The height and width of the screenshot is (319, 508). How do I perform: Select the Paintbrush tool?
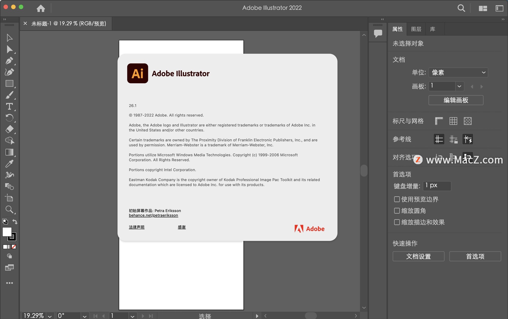click(x=9, y=95)
